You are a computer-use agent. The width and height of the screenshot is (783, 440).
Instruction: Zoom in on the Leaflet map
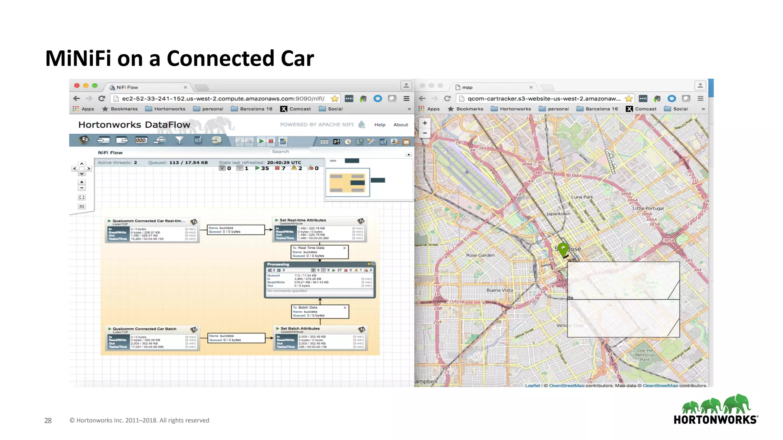tap(425, 123)
